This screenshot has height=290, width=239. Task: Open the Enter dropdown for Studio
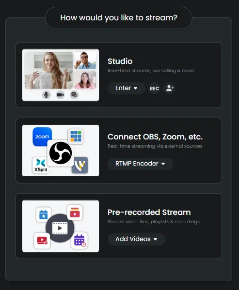pos(127,88)
